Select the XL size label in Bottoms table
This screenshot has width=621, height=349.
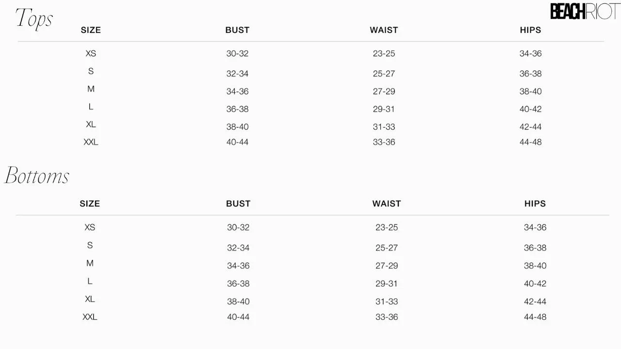pos(90,299)
